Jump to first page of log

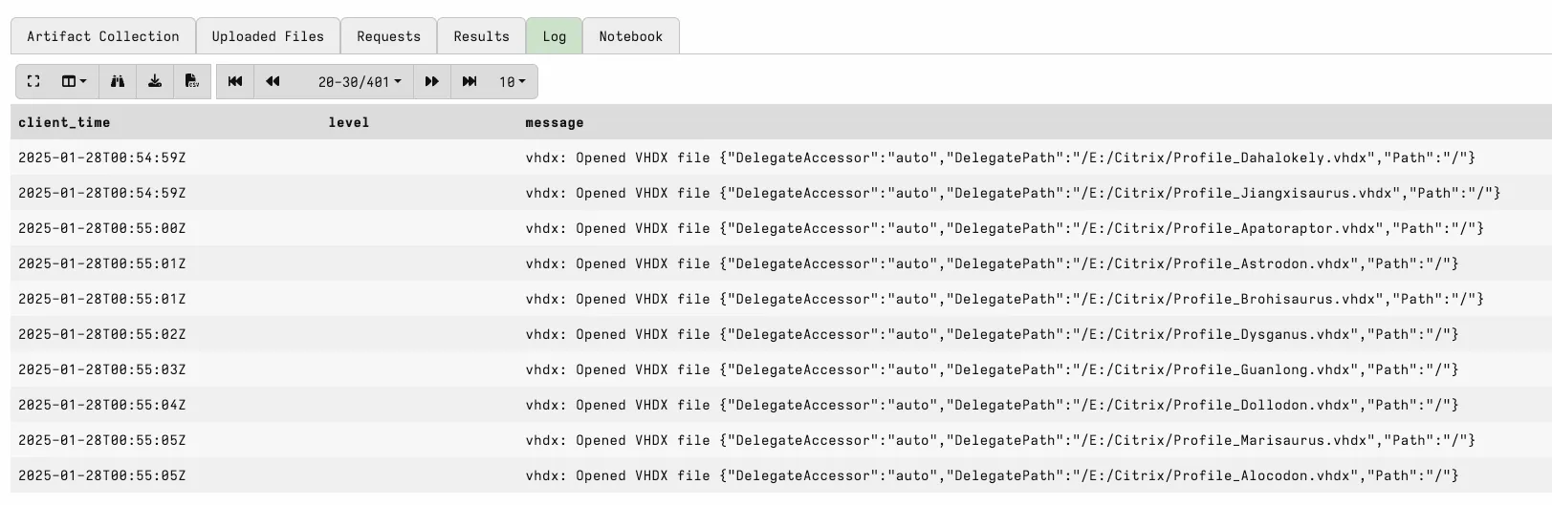(235, 82)
